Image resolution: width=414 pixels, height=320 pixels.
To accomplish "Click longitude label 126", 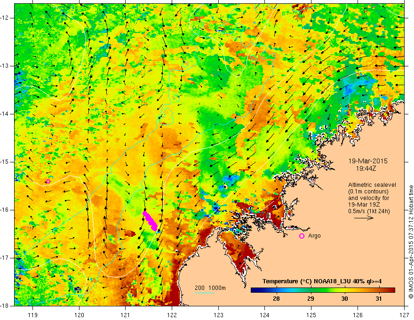I will coord(358,315).
